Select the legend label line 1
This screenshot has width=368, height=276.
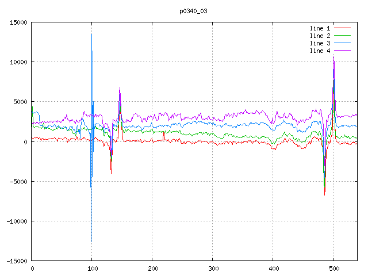(x=320, y=28)
